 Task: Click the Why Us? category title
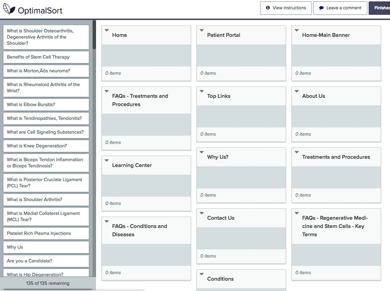click(218, 157)
